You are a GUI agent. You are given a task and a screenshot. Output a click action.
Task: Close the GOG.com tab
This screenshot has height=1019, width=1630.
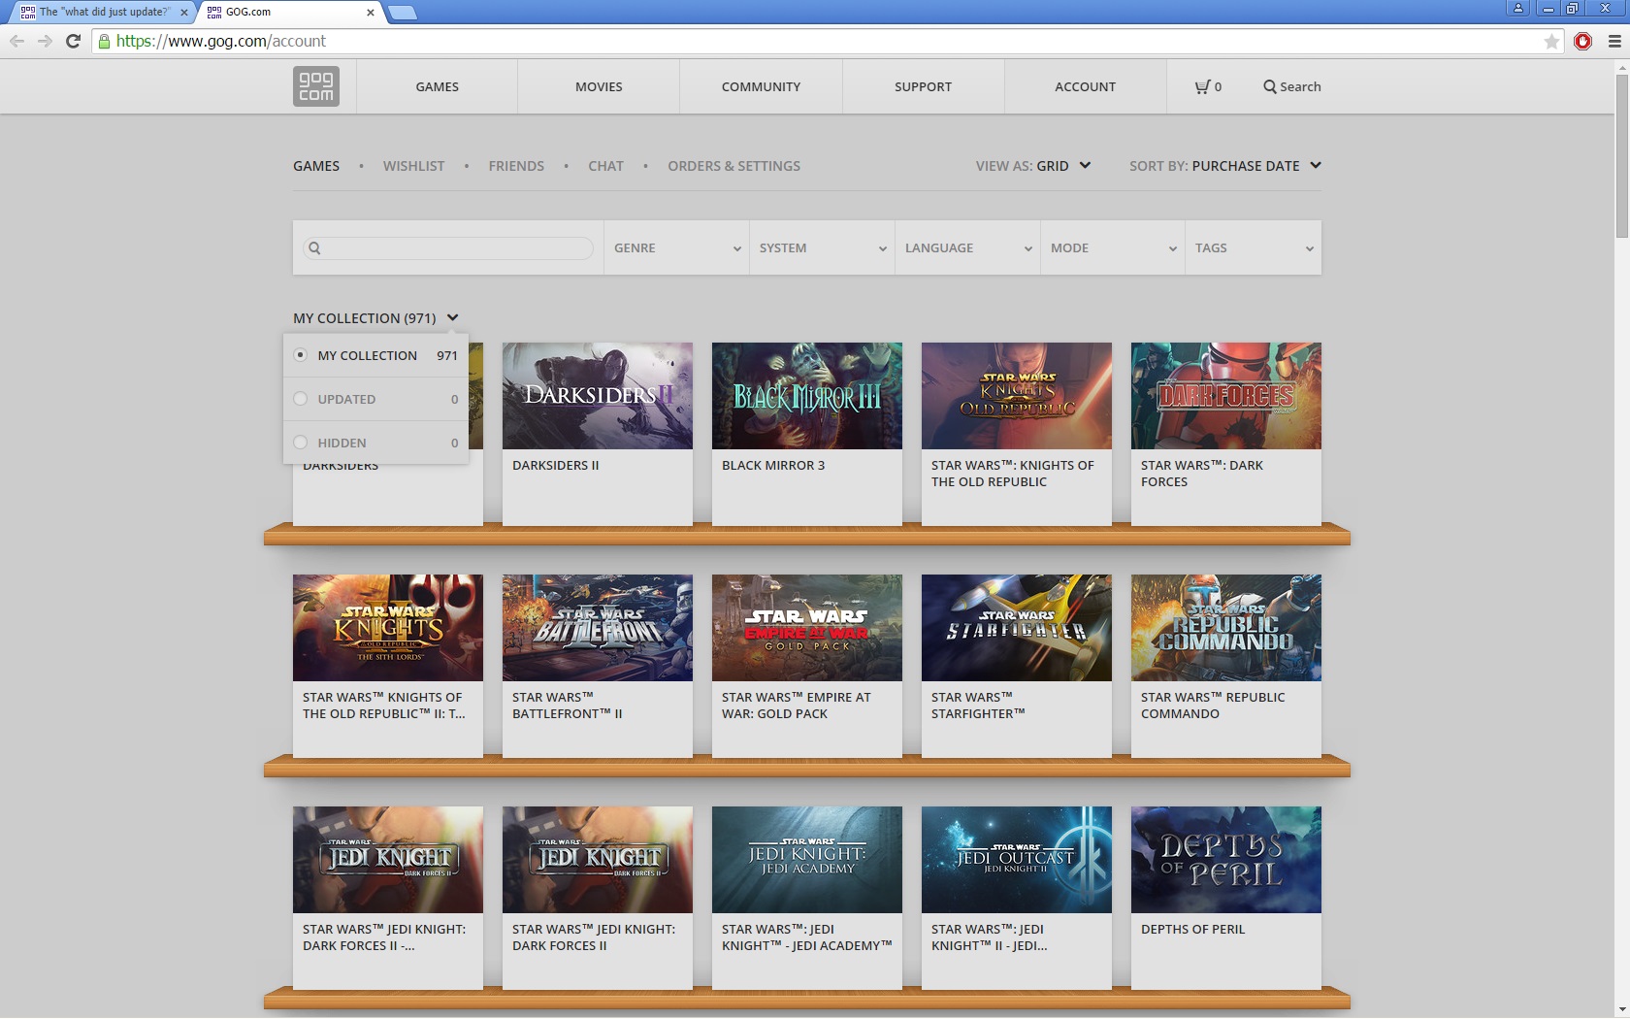[371, 13]
